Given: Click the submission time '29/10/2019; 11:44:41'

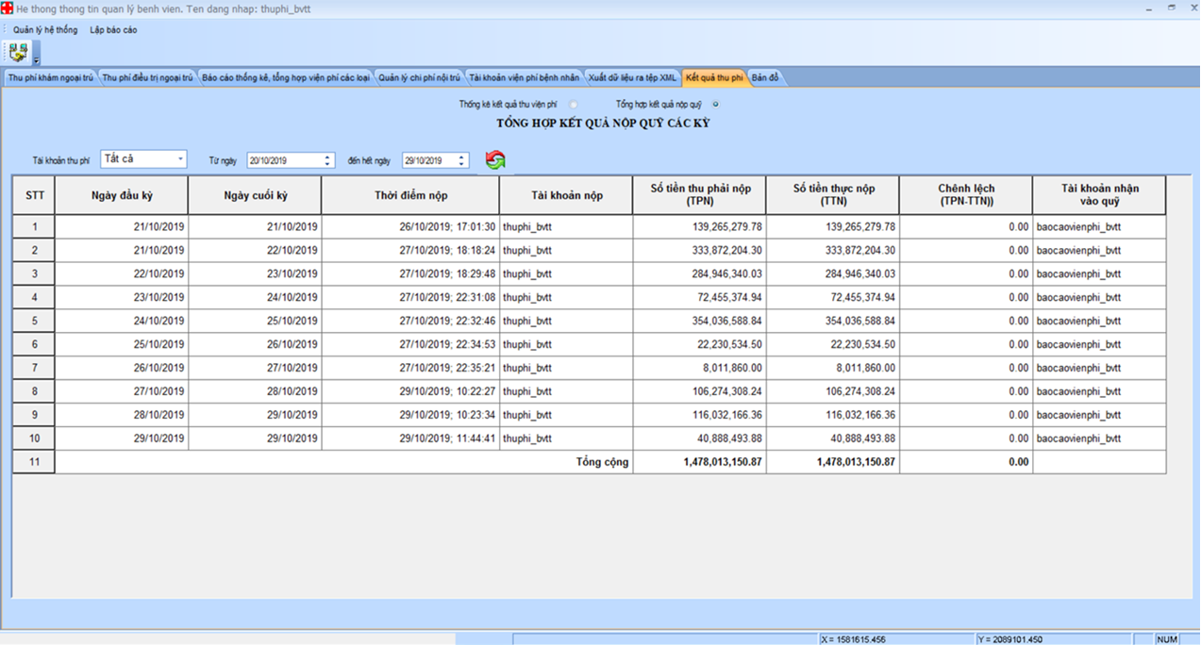Looking at the screenshot, I should (447, 439).
